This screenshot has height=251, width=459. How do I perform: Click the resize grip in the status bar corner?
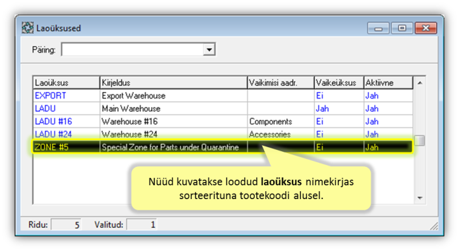434,226
